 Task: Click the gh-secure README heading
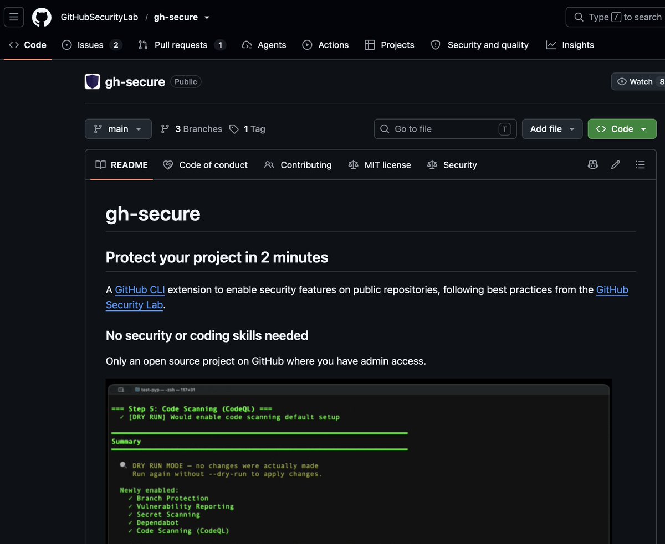coord(153,214)
